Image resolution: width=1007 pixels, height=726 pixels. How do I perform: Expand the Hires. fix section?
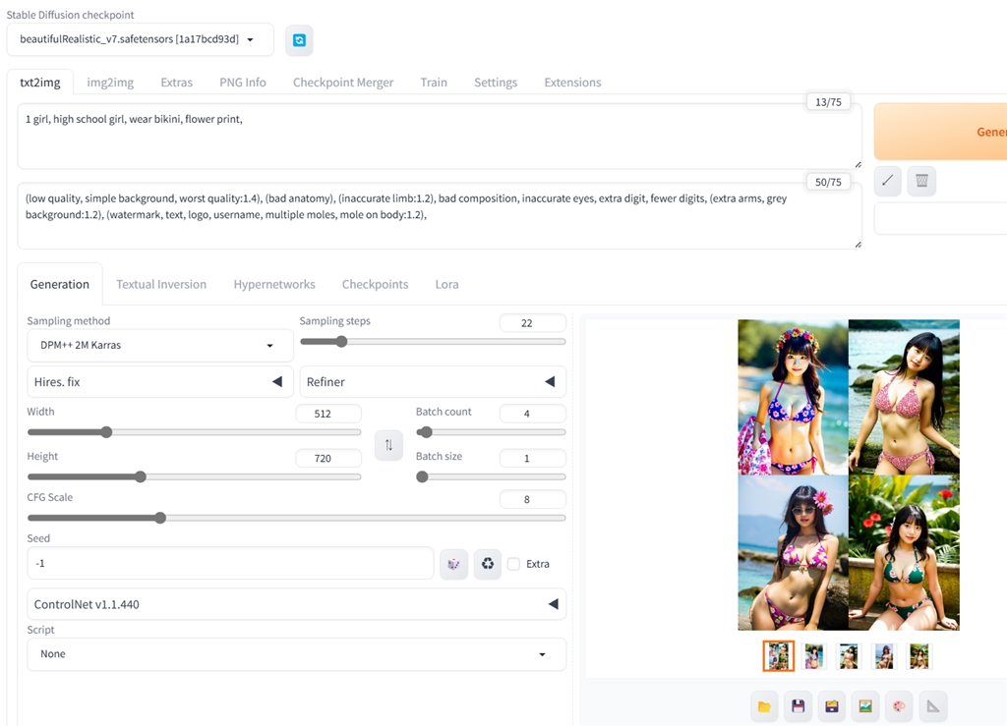[x=160, y=382]
